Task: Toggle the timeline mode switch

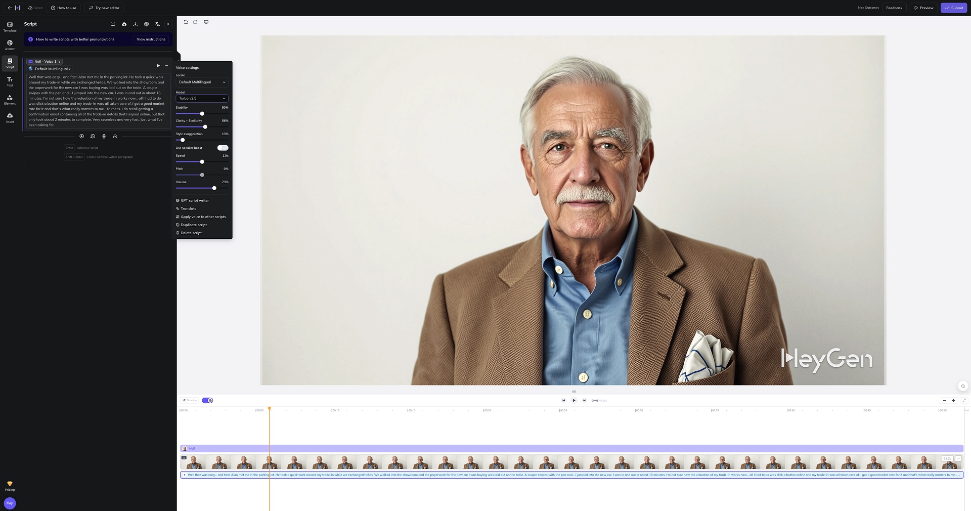Action: click(x=207, y=400)
